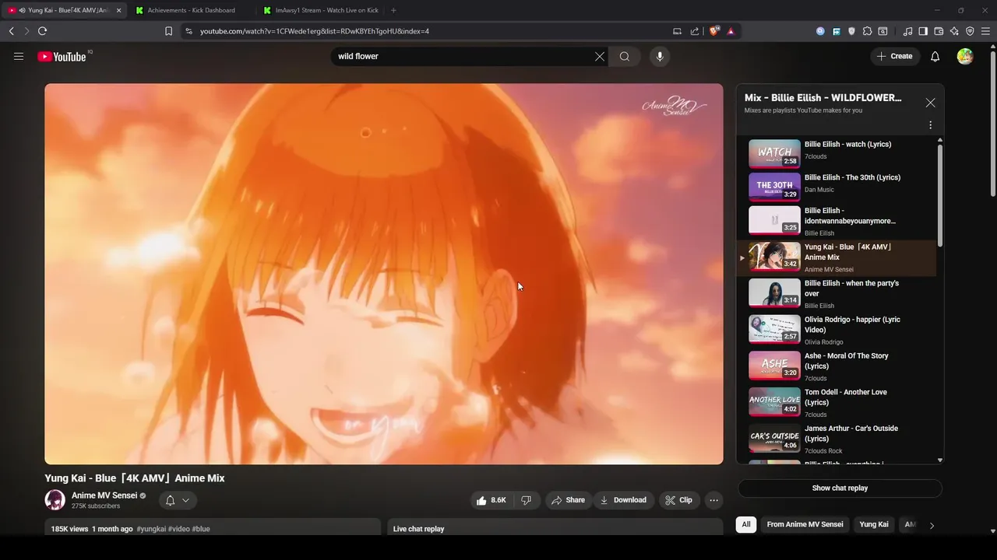
Task: Open the Mix playlist three-dot options
Action: point(930,124)
